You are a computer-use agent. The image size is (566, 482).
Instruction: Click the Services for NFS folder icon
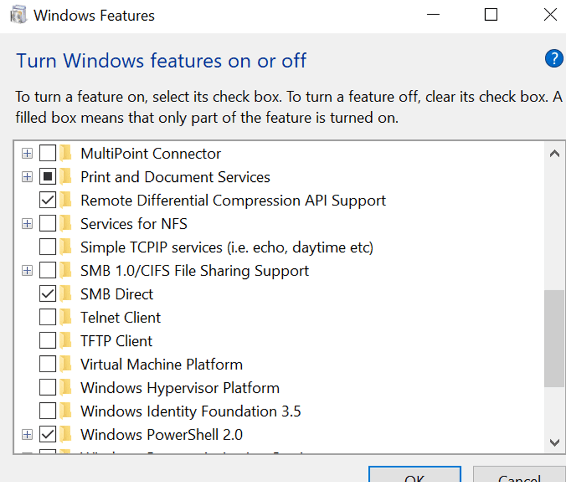point(66,224)
